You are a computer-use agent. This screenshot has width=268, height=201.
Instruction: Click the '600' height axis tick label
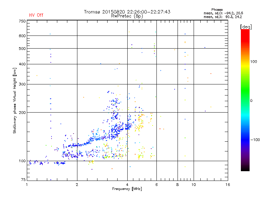click(x=22, y=36)
